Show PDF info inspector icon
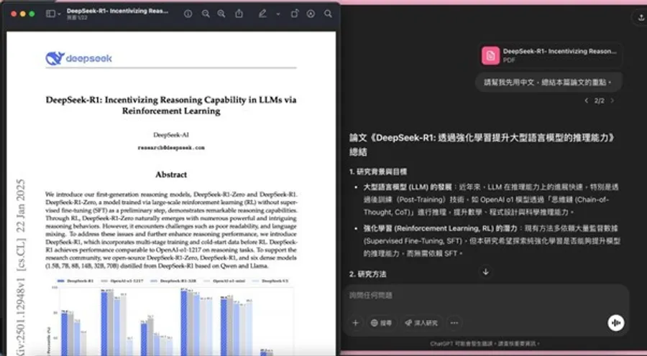The image size is (647, 356). [188, 14]
